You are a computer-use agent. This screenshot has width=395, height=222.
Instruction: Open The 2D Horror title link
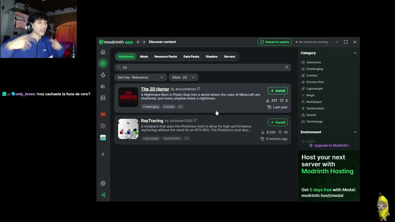155,89
